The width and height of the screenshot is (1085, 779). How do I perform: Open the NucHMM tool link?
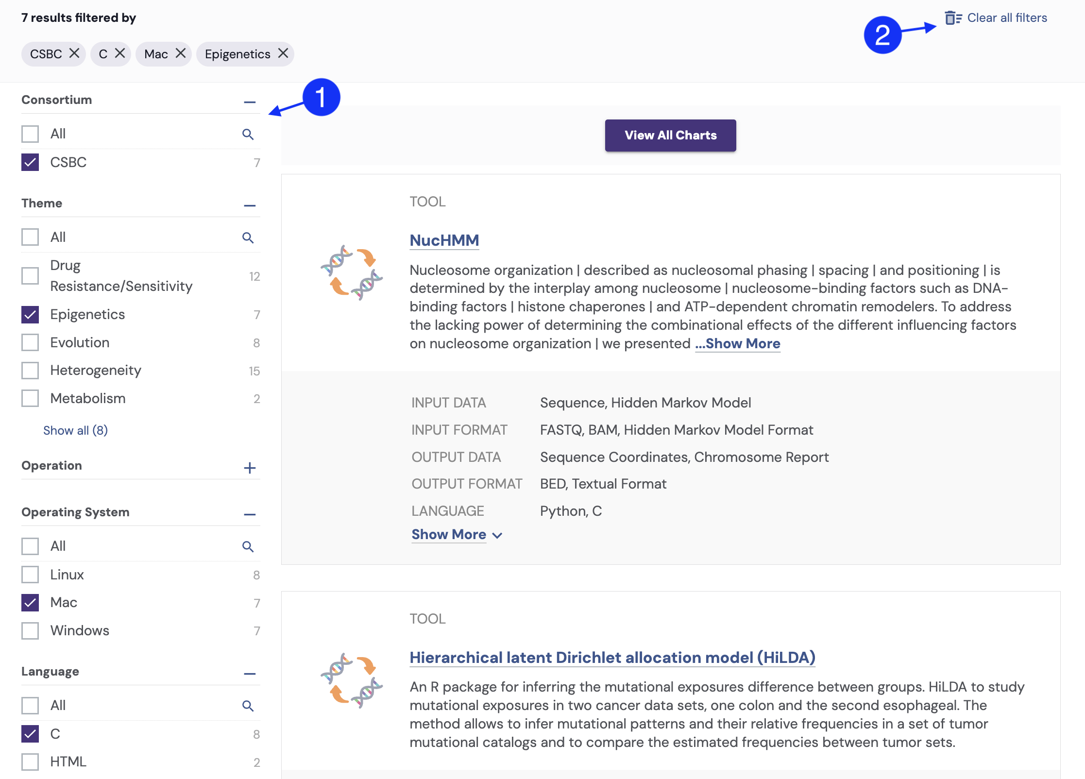444,240
